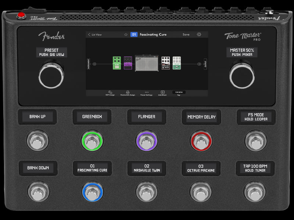This screenshot has width=294, height=220.
Task: Select the Fender amp block in chain
Action: 147,63
